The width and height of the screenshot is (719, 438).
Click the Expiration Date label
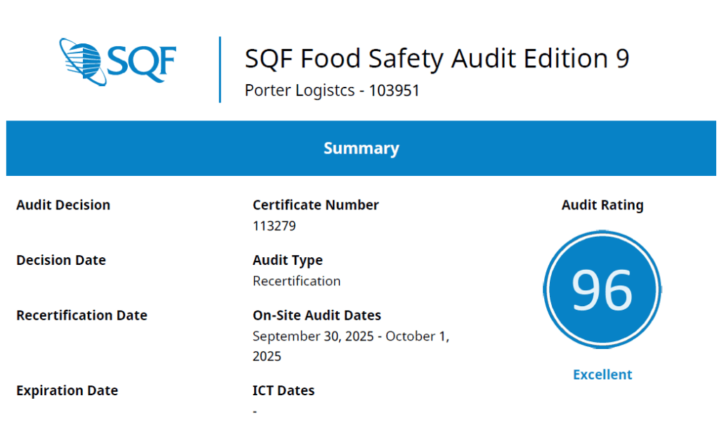click(x=67, y=390)
